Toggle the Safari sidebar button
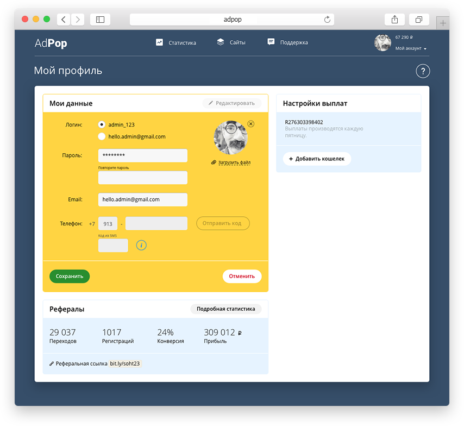The width and height of the screenshot is (464, 426). click(100, 20)
